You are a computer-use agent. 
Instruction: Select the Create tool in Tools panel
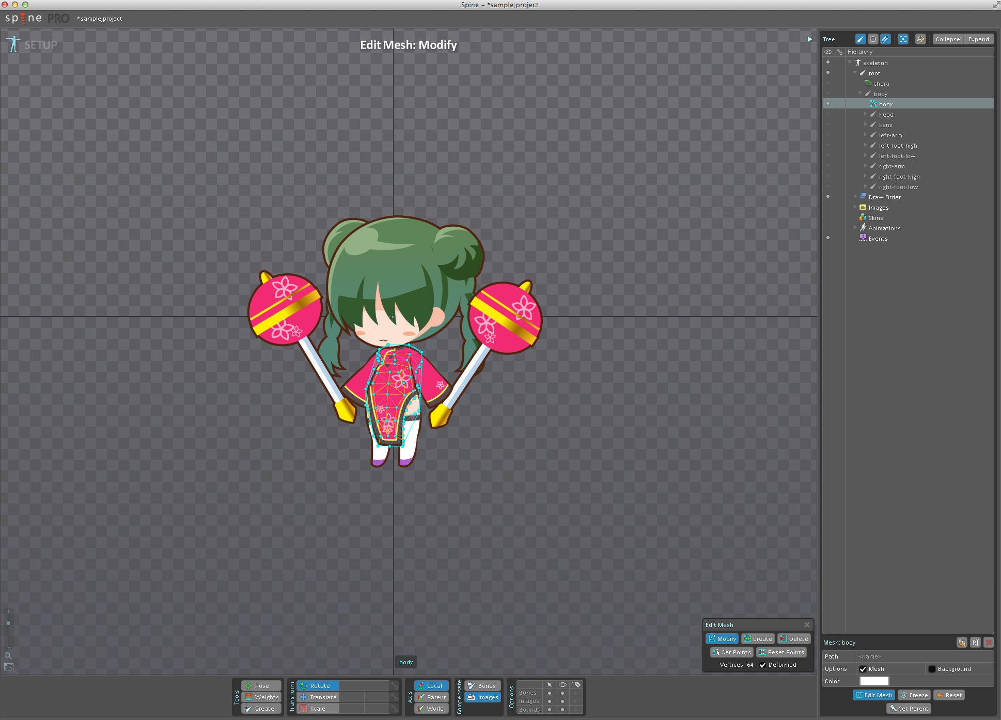click(261, 709)
